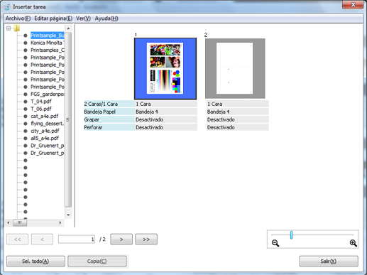Collapse the root folder tree node

point(9,28)
